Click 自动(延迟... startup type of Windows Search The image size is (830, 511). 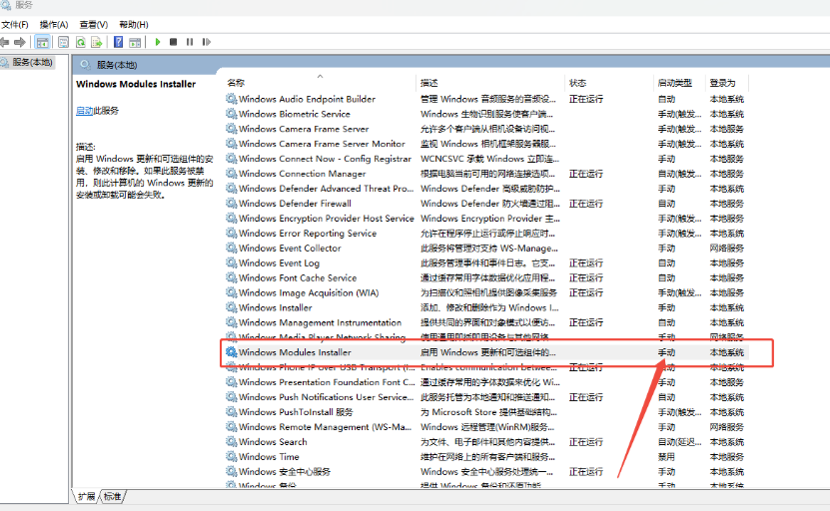coord(679,442)
